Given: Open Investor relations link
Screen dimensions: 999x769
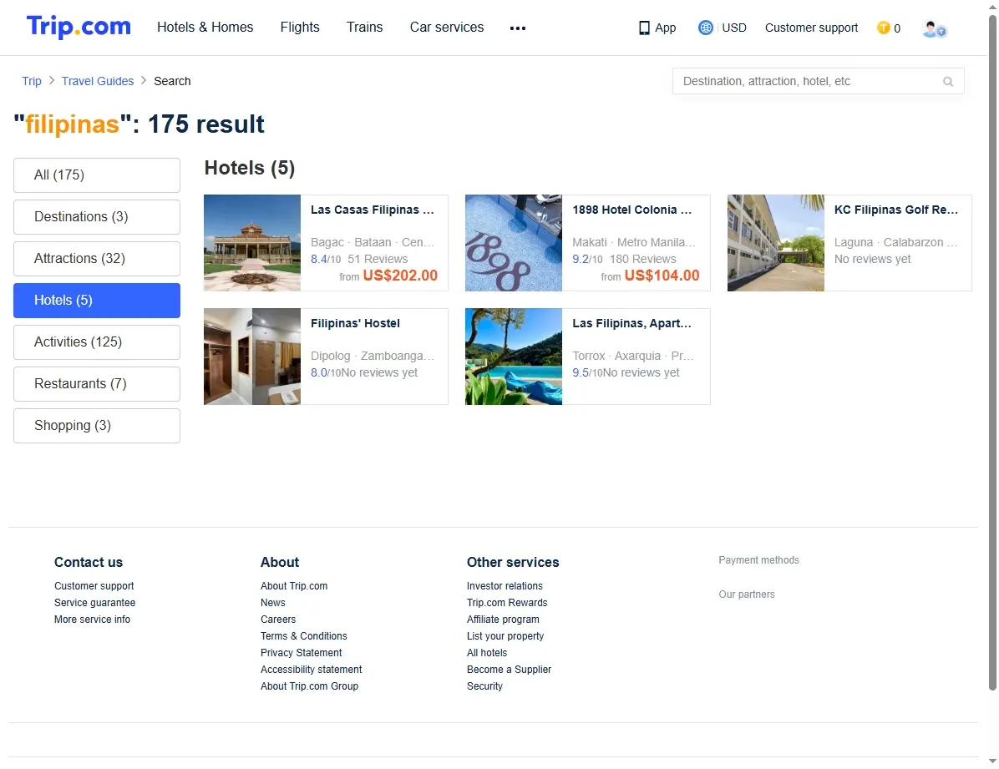Looking at the screenshot, I should tap(505, 586).
